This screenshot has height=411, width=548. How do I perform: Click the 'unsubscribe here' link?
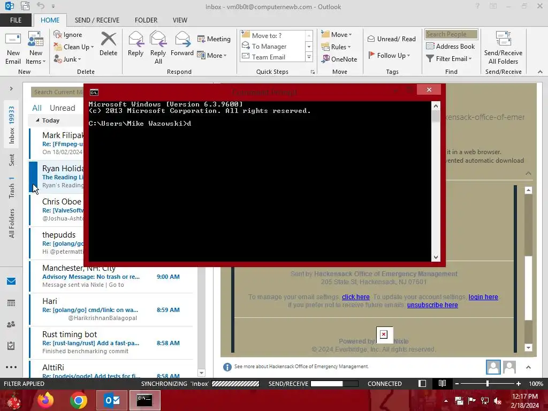[432, 305]
